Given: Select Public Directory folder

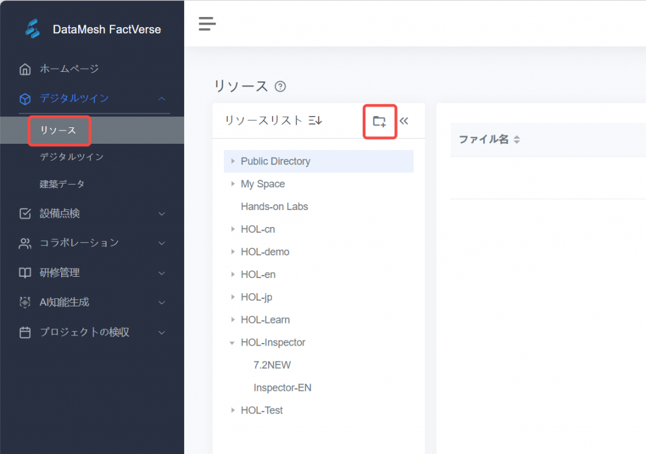Looking at the screenshot, I should (x=276, y=161).
